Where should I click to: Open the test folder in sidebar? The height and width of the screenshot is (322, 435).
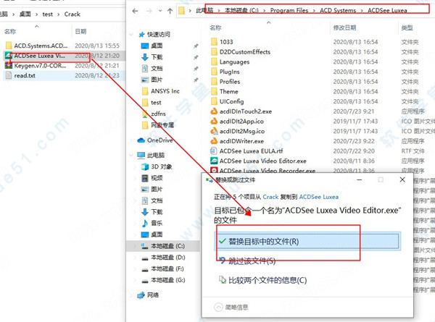(156, 103)
